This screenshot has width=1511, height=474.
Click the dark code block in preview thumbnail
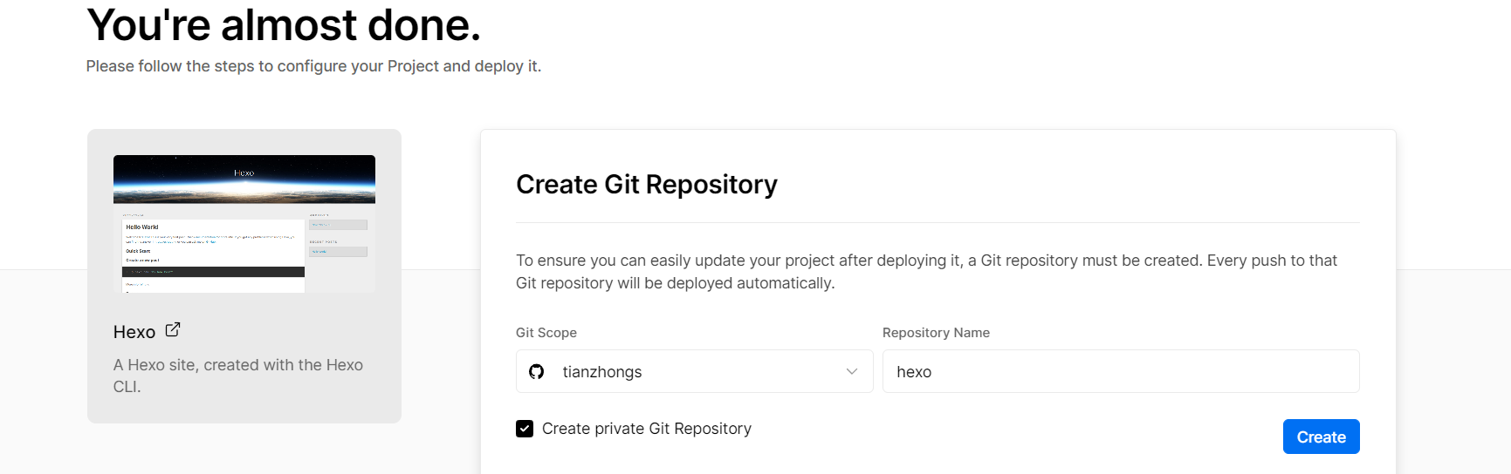coord(213,272)
